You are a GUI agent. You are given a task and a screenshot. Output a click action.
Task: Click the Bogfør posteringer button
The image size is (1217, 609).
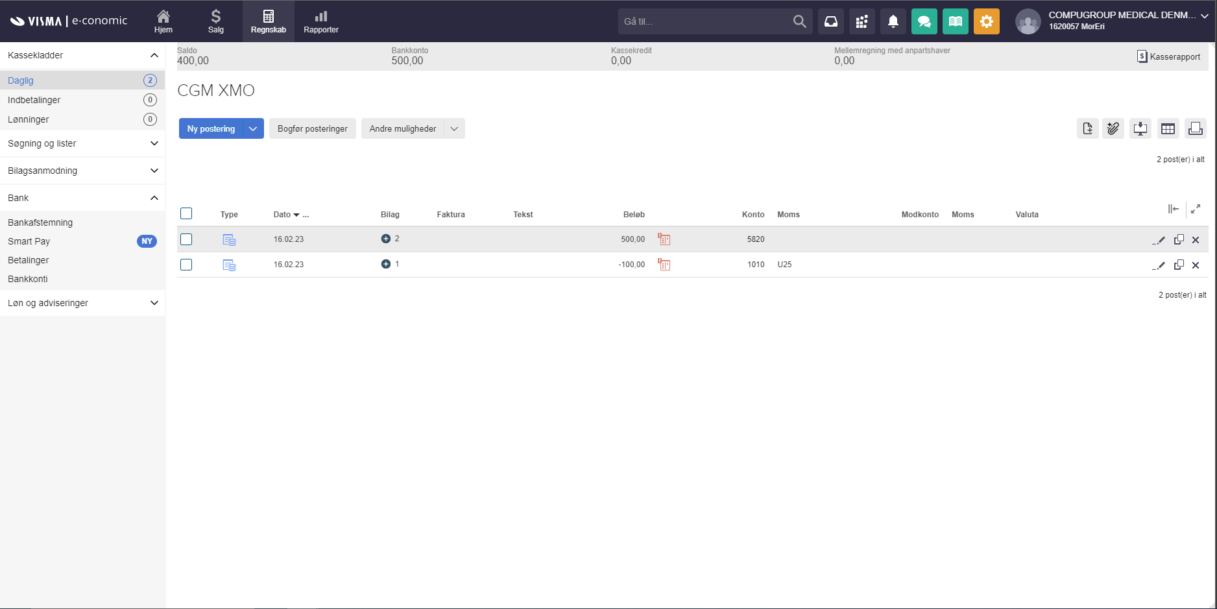click(x=312, y=128)
